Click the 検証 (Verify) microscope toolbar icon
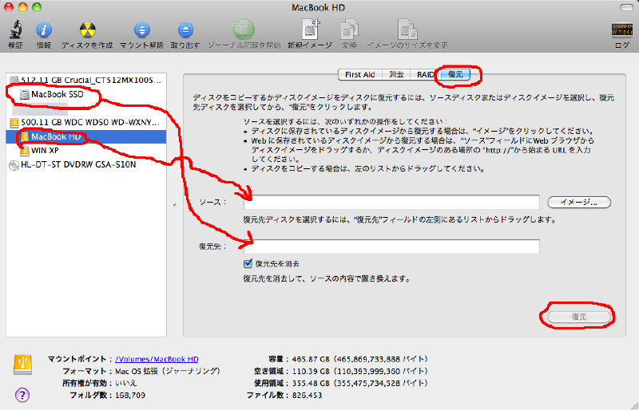This screenshot has height=410, width=639. click(15, 30)
